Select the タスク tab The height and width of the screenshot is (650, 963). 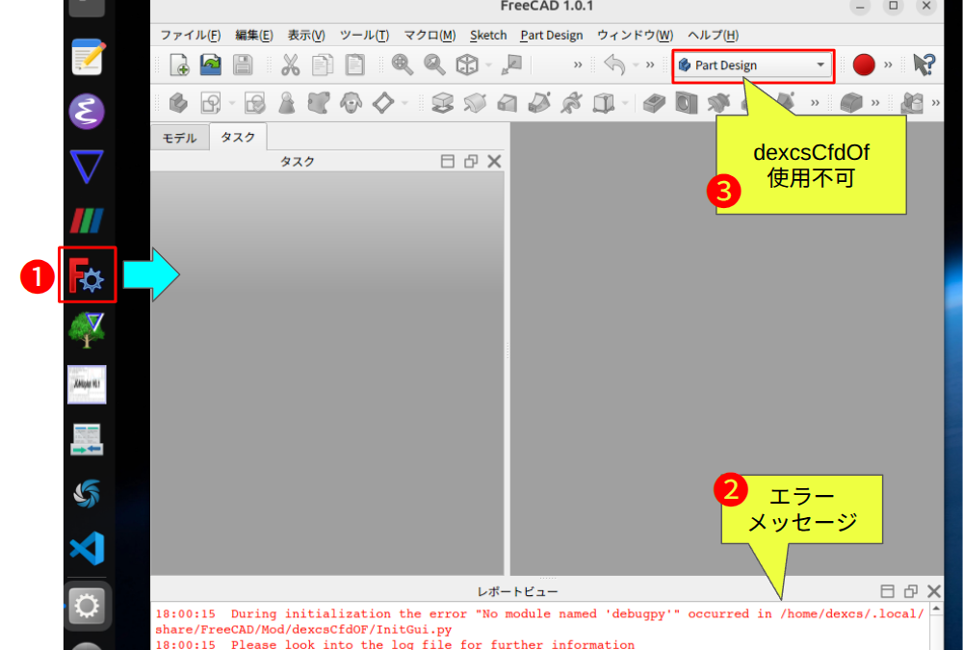click(x=238, y=138)
